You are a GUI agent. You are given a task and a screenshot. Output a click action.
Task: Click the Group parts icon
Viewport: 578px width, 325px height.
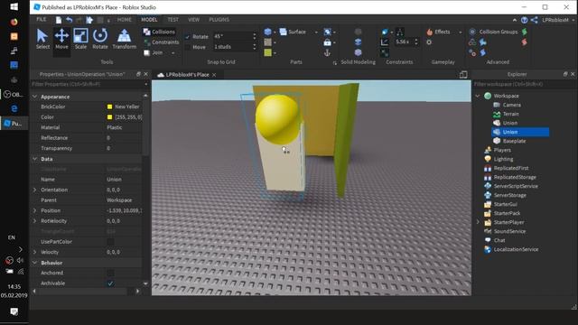pos(327,32)
